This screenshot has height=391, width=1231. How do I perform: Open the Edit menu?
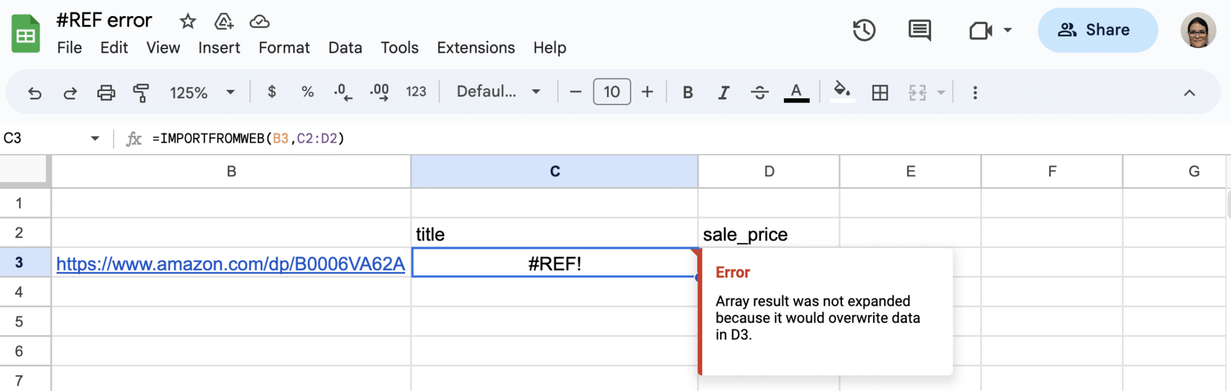[114, 48]
